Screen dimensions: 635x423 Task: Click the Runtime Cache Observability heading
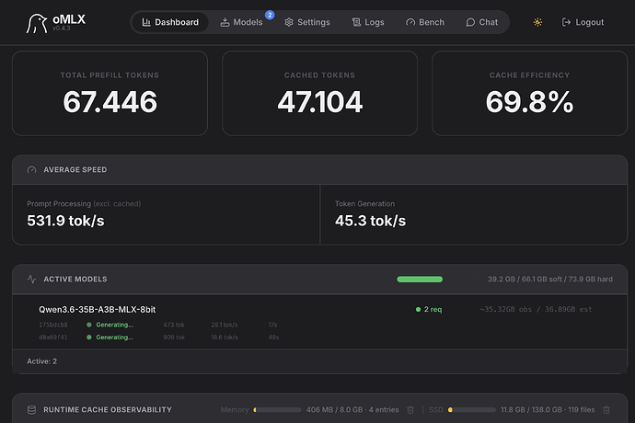108,409
